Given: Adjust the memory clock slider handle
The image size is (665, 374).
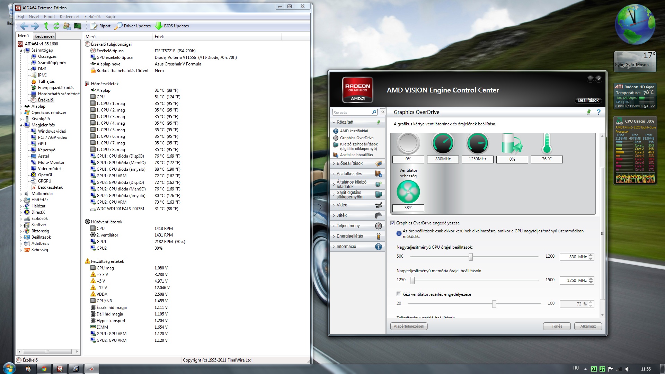Looking at the screenshot, I should 413,280.
